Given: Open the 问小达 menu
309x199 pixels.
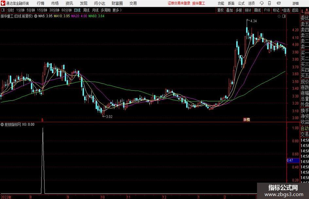Looking at the screenshot, I should (x=99, y=3).
